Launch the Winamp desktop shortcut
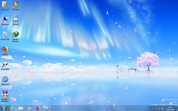The height and width of the screenshot is (111, 178). click(15, 6)
